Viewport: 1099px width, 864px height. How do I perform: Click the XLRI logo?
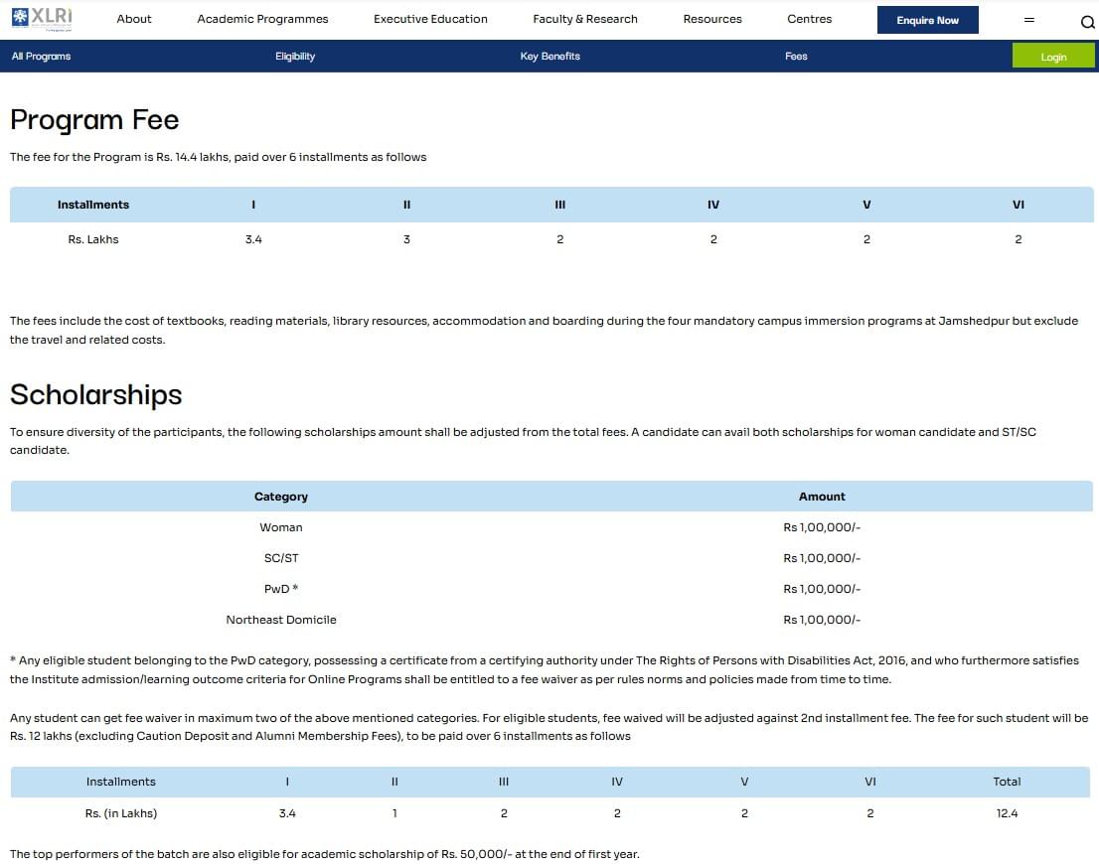[x=42, y=18]
